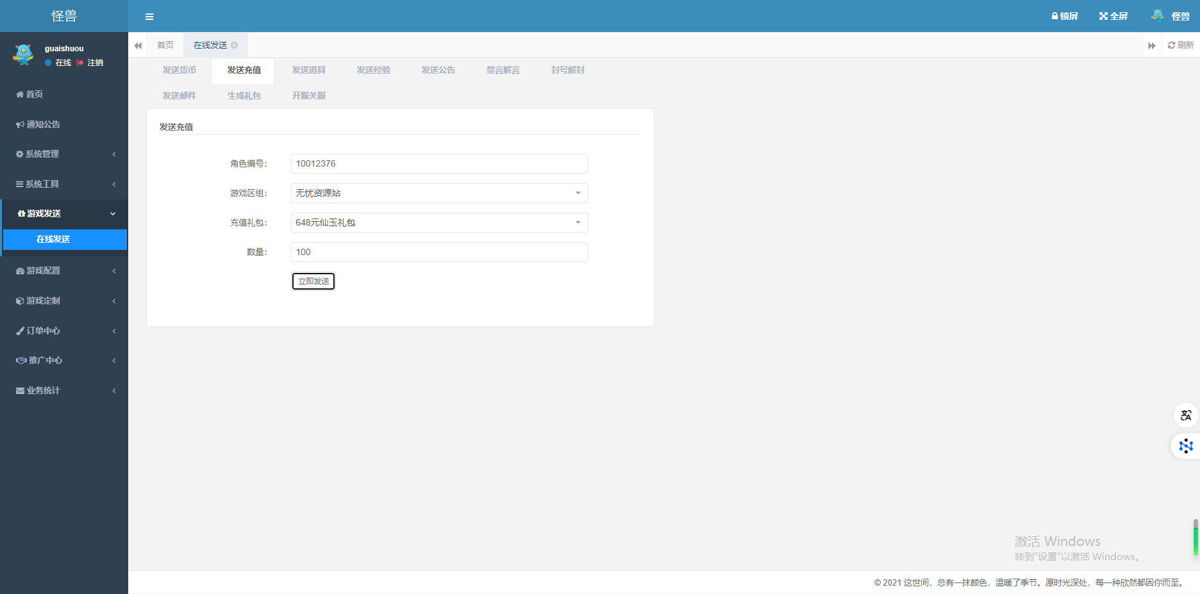Expand 系统工具 sidebar menu
The image size is (1200, 594).
tap(64, 184)
